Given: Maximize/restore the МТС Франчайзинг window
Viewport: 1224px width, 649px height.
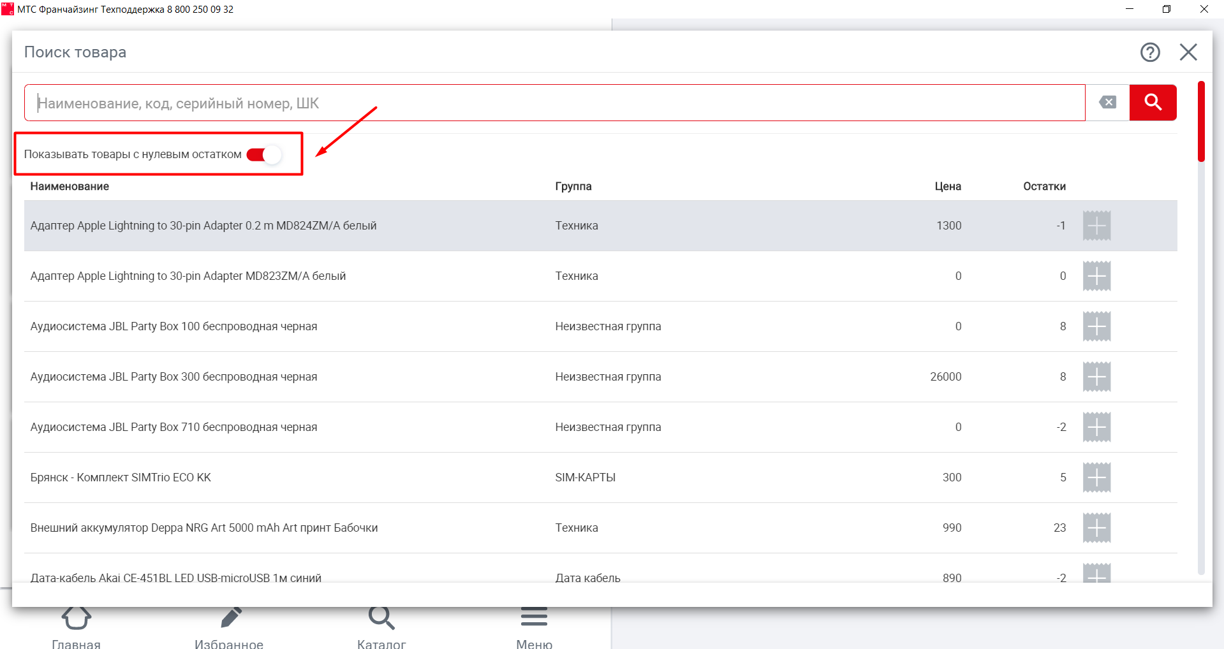Looking at the screenshot, I should point(1167,9).
